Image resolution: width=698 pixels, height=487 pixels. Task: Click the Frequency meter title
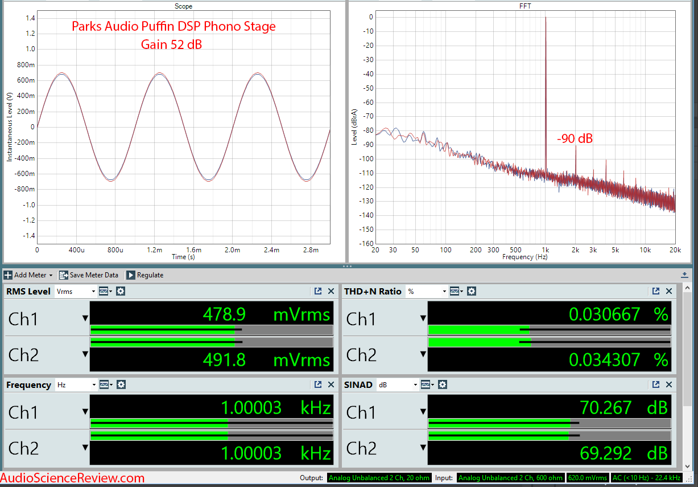click(x=28, y=384)
